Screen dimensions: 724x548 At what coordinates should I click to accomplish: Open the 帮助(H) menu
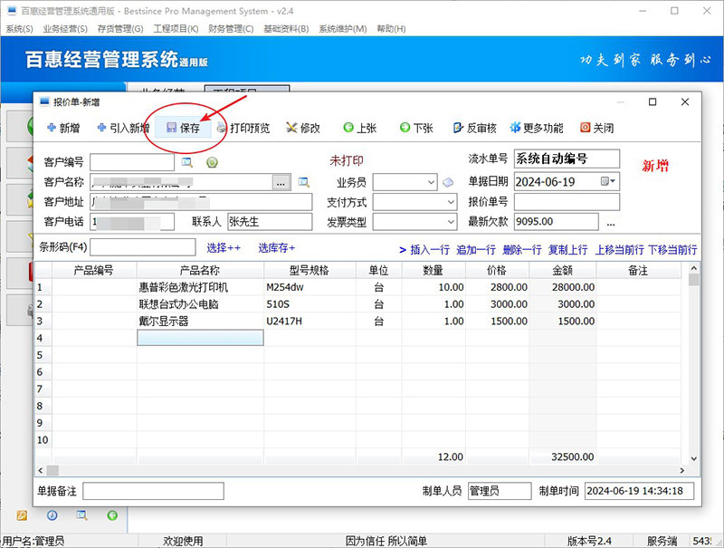[x=391, y=29]
